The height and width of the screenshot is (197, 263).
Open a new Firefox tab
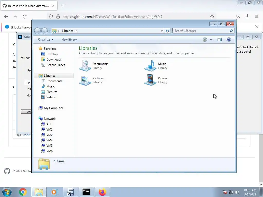(x=63, y=6)
